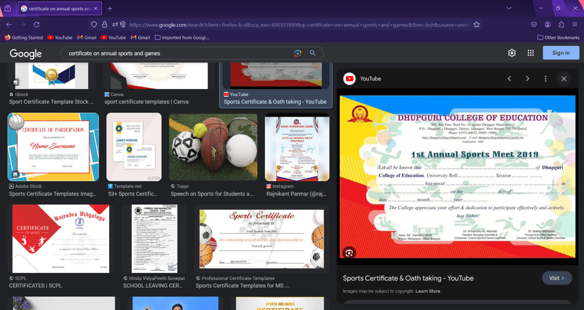Open Rajnikant Parmar Instagram result link

[297, 194]
